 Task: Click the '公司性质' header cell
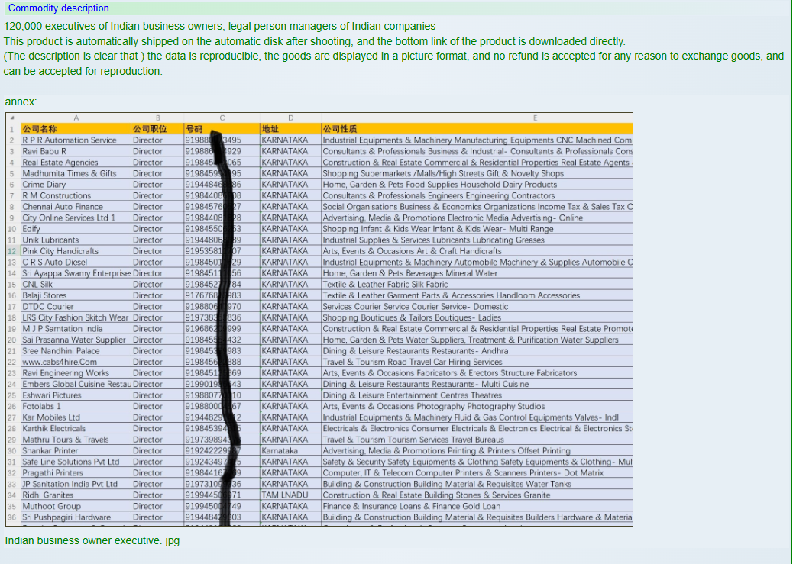[340, 129]
